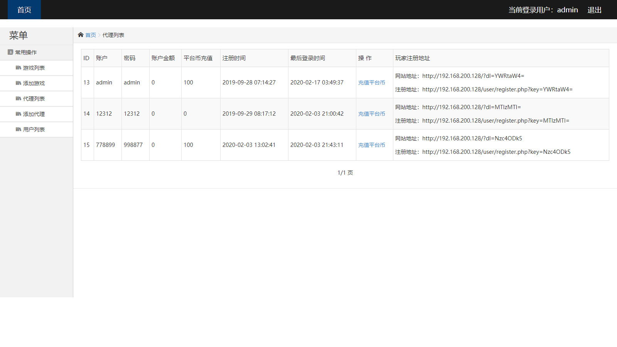Click 退出 to log out

point(594,10)
